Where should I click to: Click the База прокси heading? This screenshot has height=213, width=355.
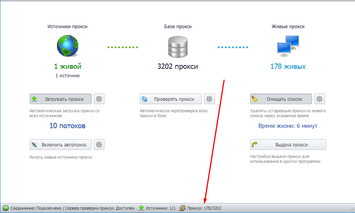[x=178, y=27]
